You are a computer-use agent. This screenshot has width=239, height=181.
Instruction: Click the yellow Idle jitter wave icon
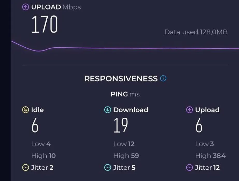25,168
